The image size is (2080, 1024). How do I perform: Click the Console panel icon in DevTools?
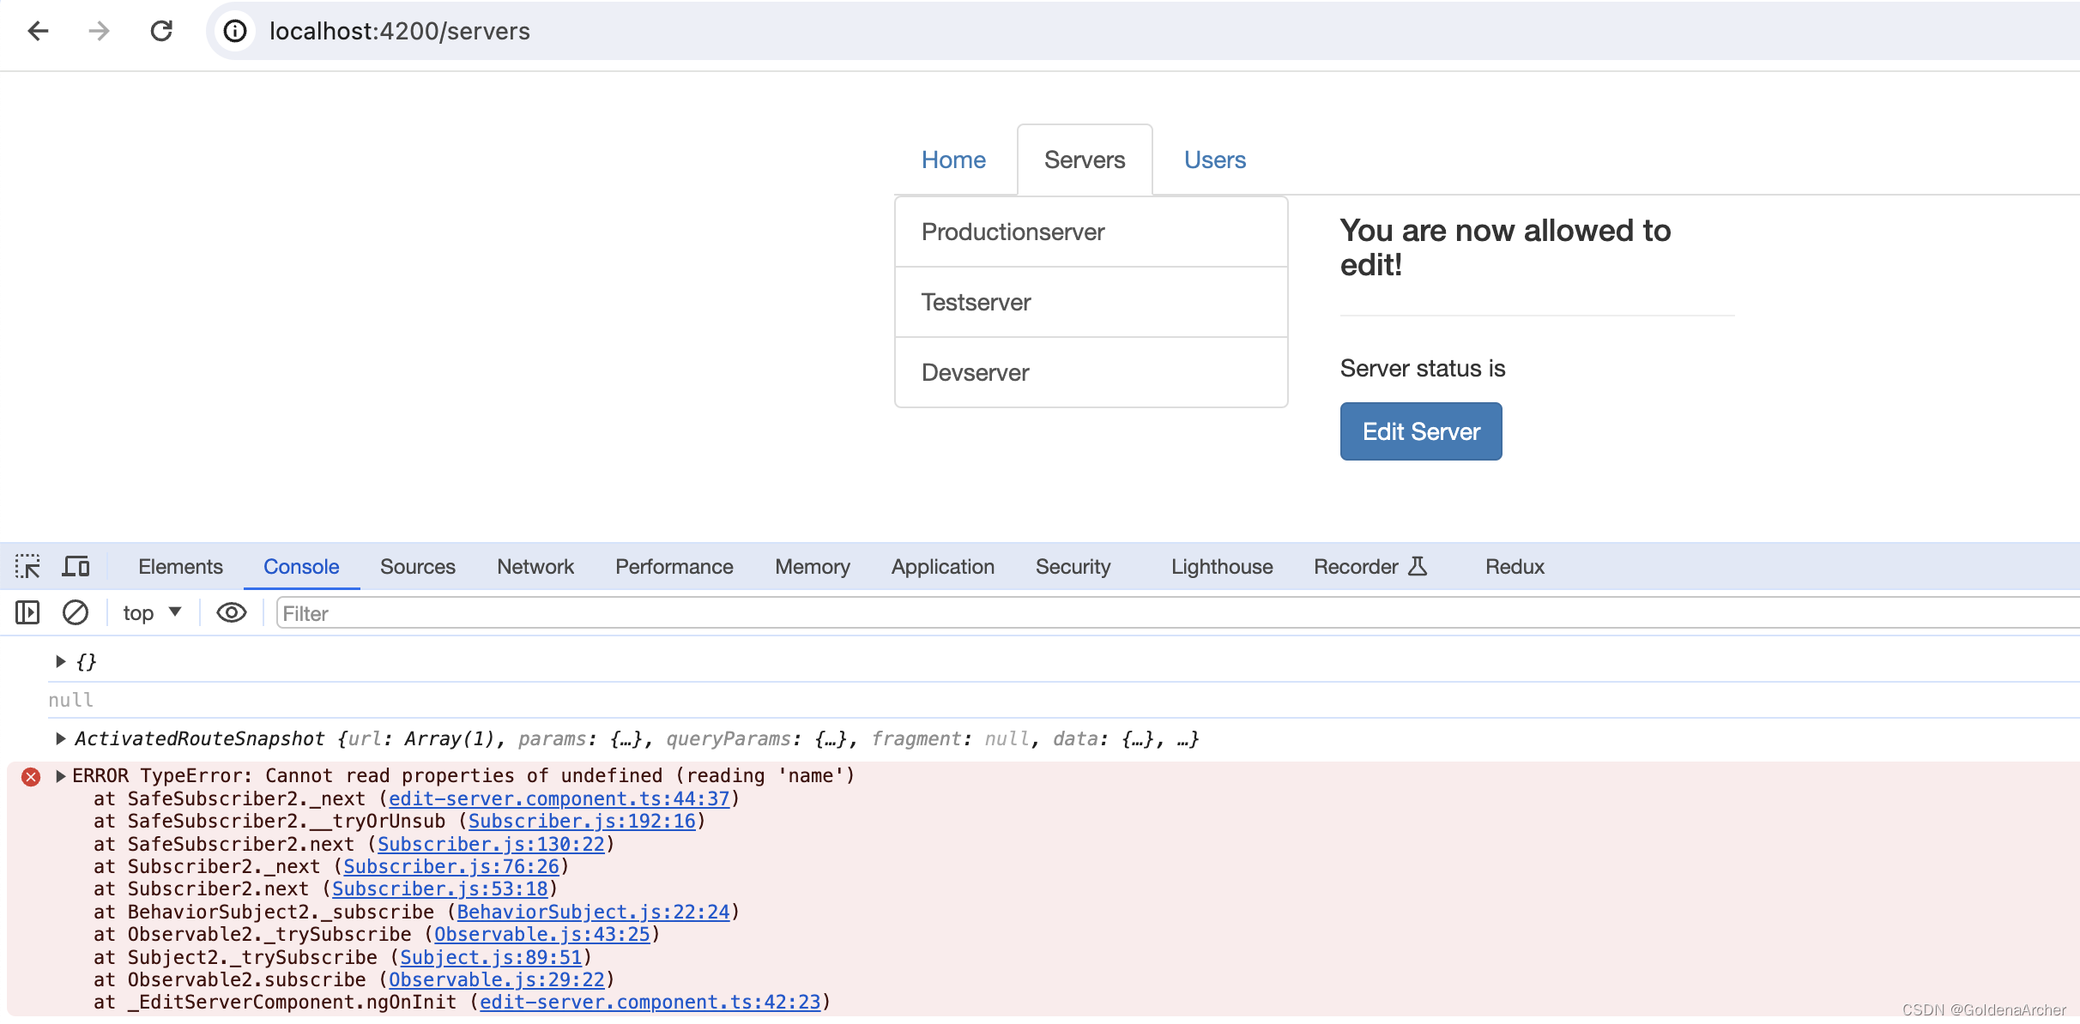click(301, 566)
